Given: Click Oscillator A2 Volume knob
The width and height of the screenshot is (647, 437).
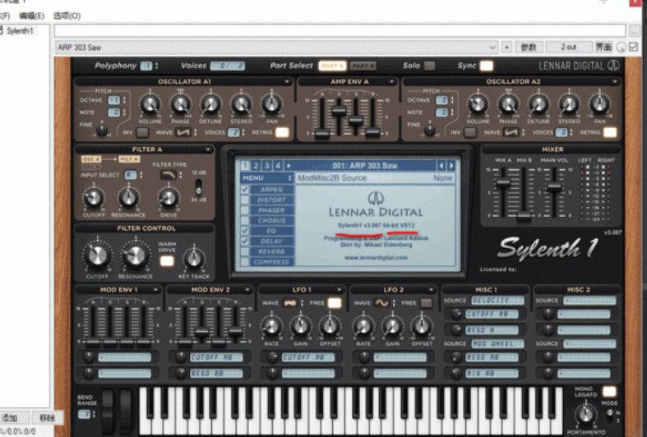Looking at the screenshot, I should coord(478,104).
